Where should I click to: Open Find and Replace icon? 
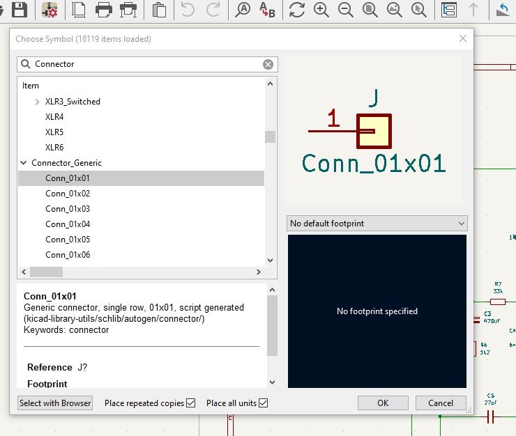[x=267, y=10]
